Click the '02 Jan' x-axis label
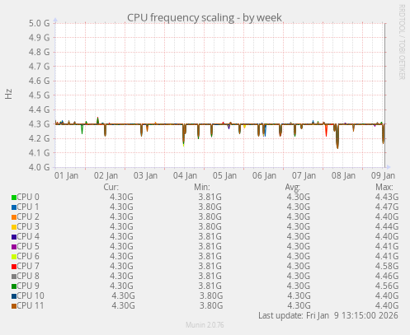 click(x=106, y=175)
